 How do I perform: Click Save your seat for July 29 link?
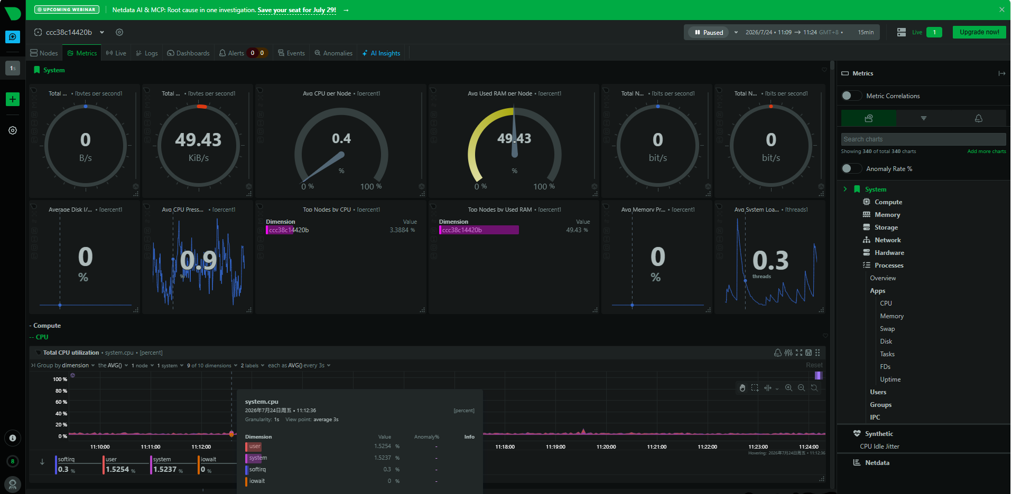point(297,10)
